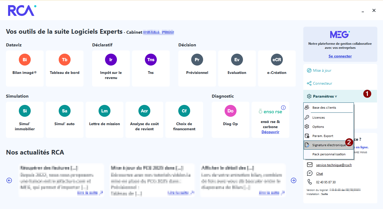This screenshot has width=383, height=209.
Task: Show next news with right arrow
Action: [x=294, y=180]
